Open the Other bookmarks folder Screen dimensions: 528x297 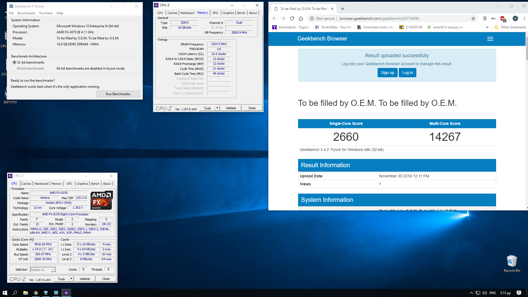coord(510,27)
